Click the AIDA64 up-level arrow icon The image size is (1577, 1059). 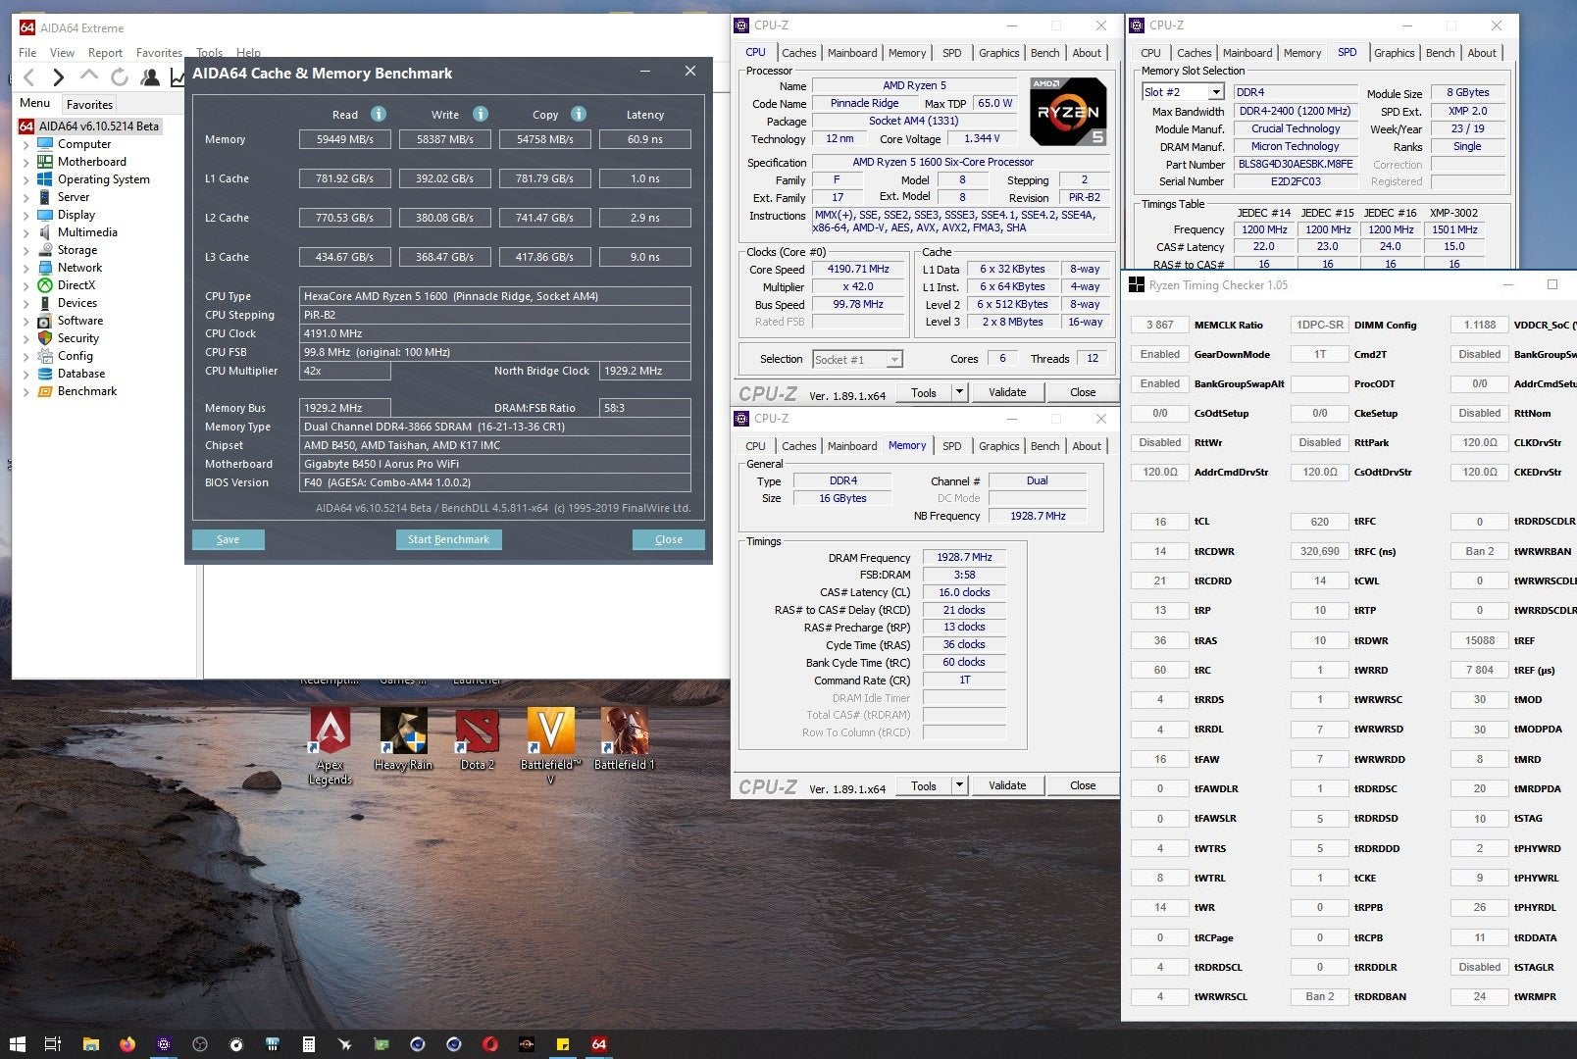coord(89,76)
